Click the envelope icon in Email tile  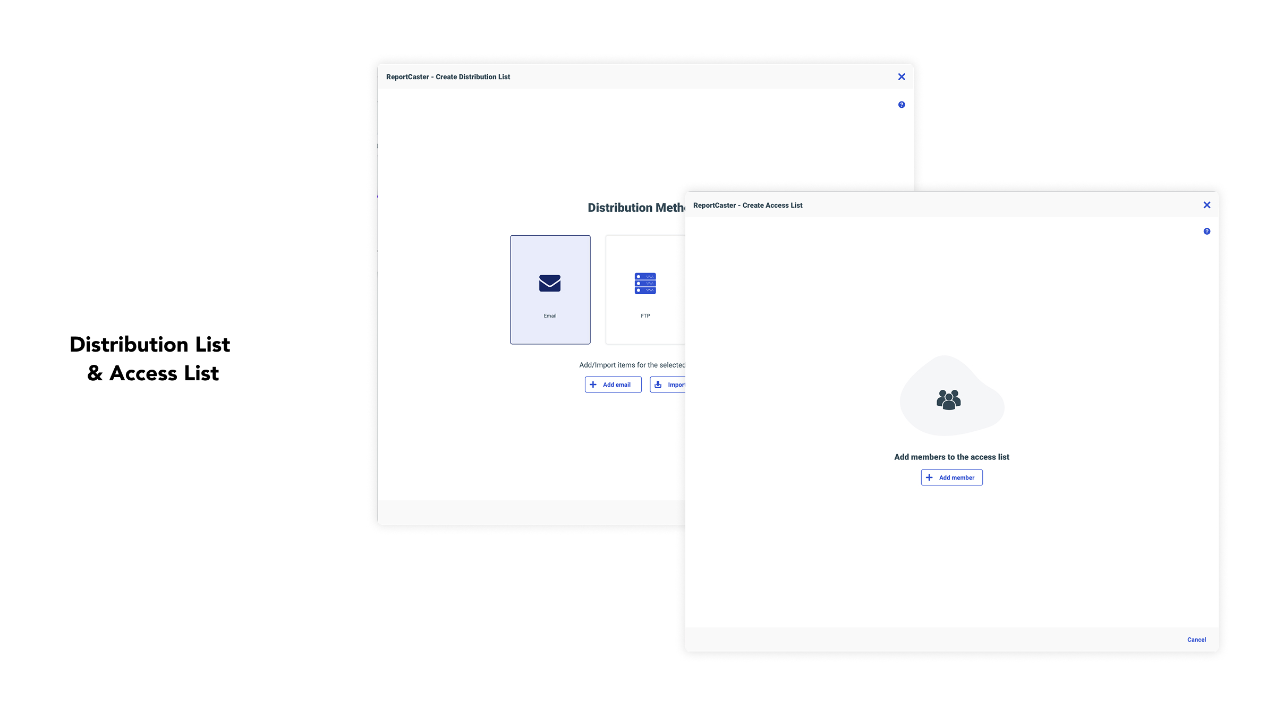tap(550, 283)
